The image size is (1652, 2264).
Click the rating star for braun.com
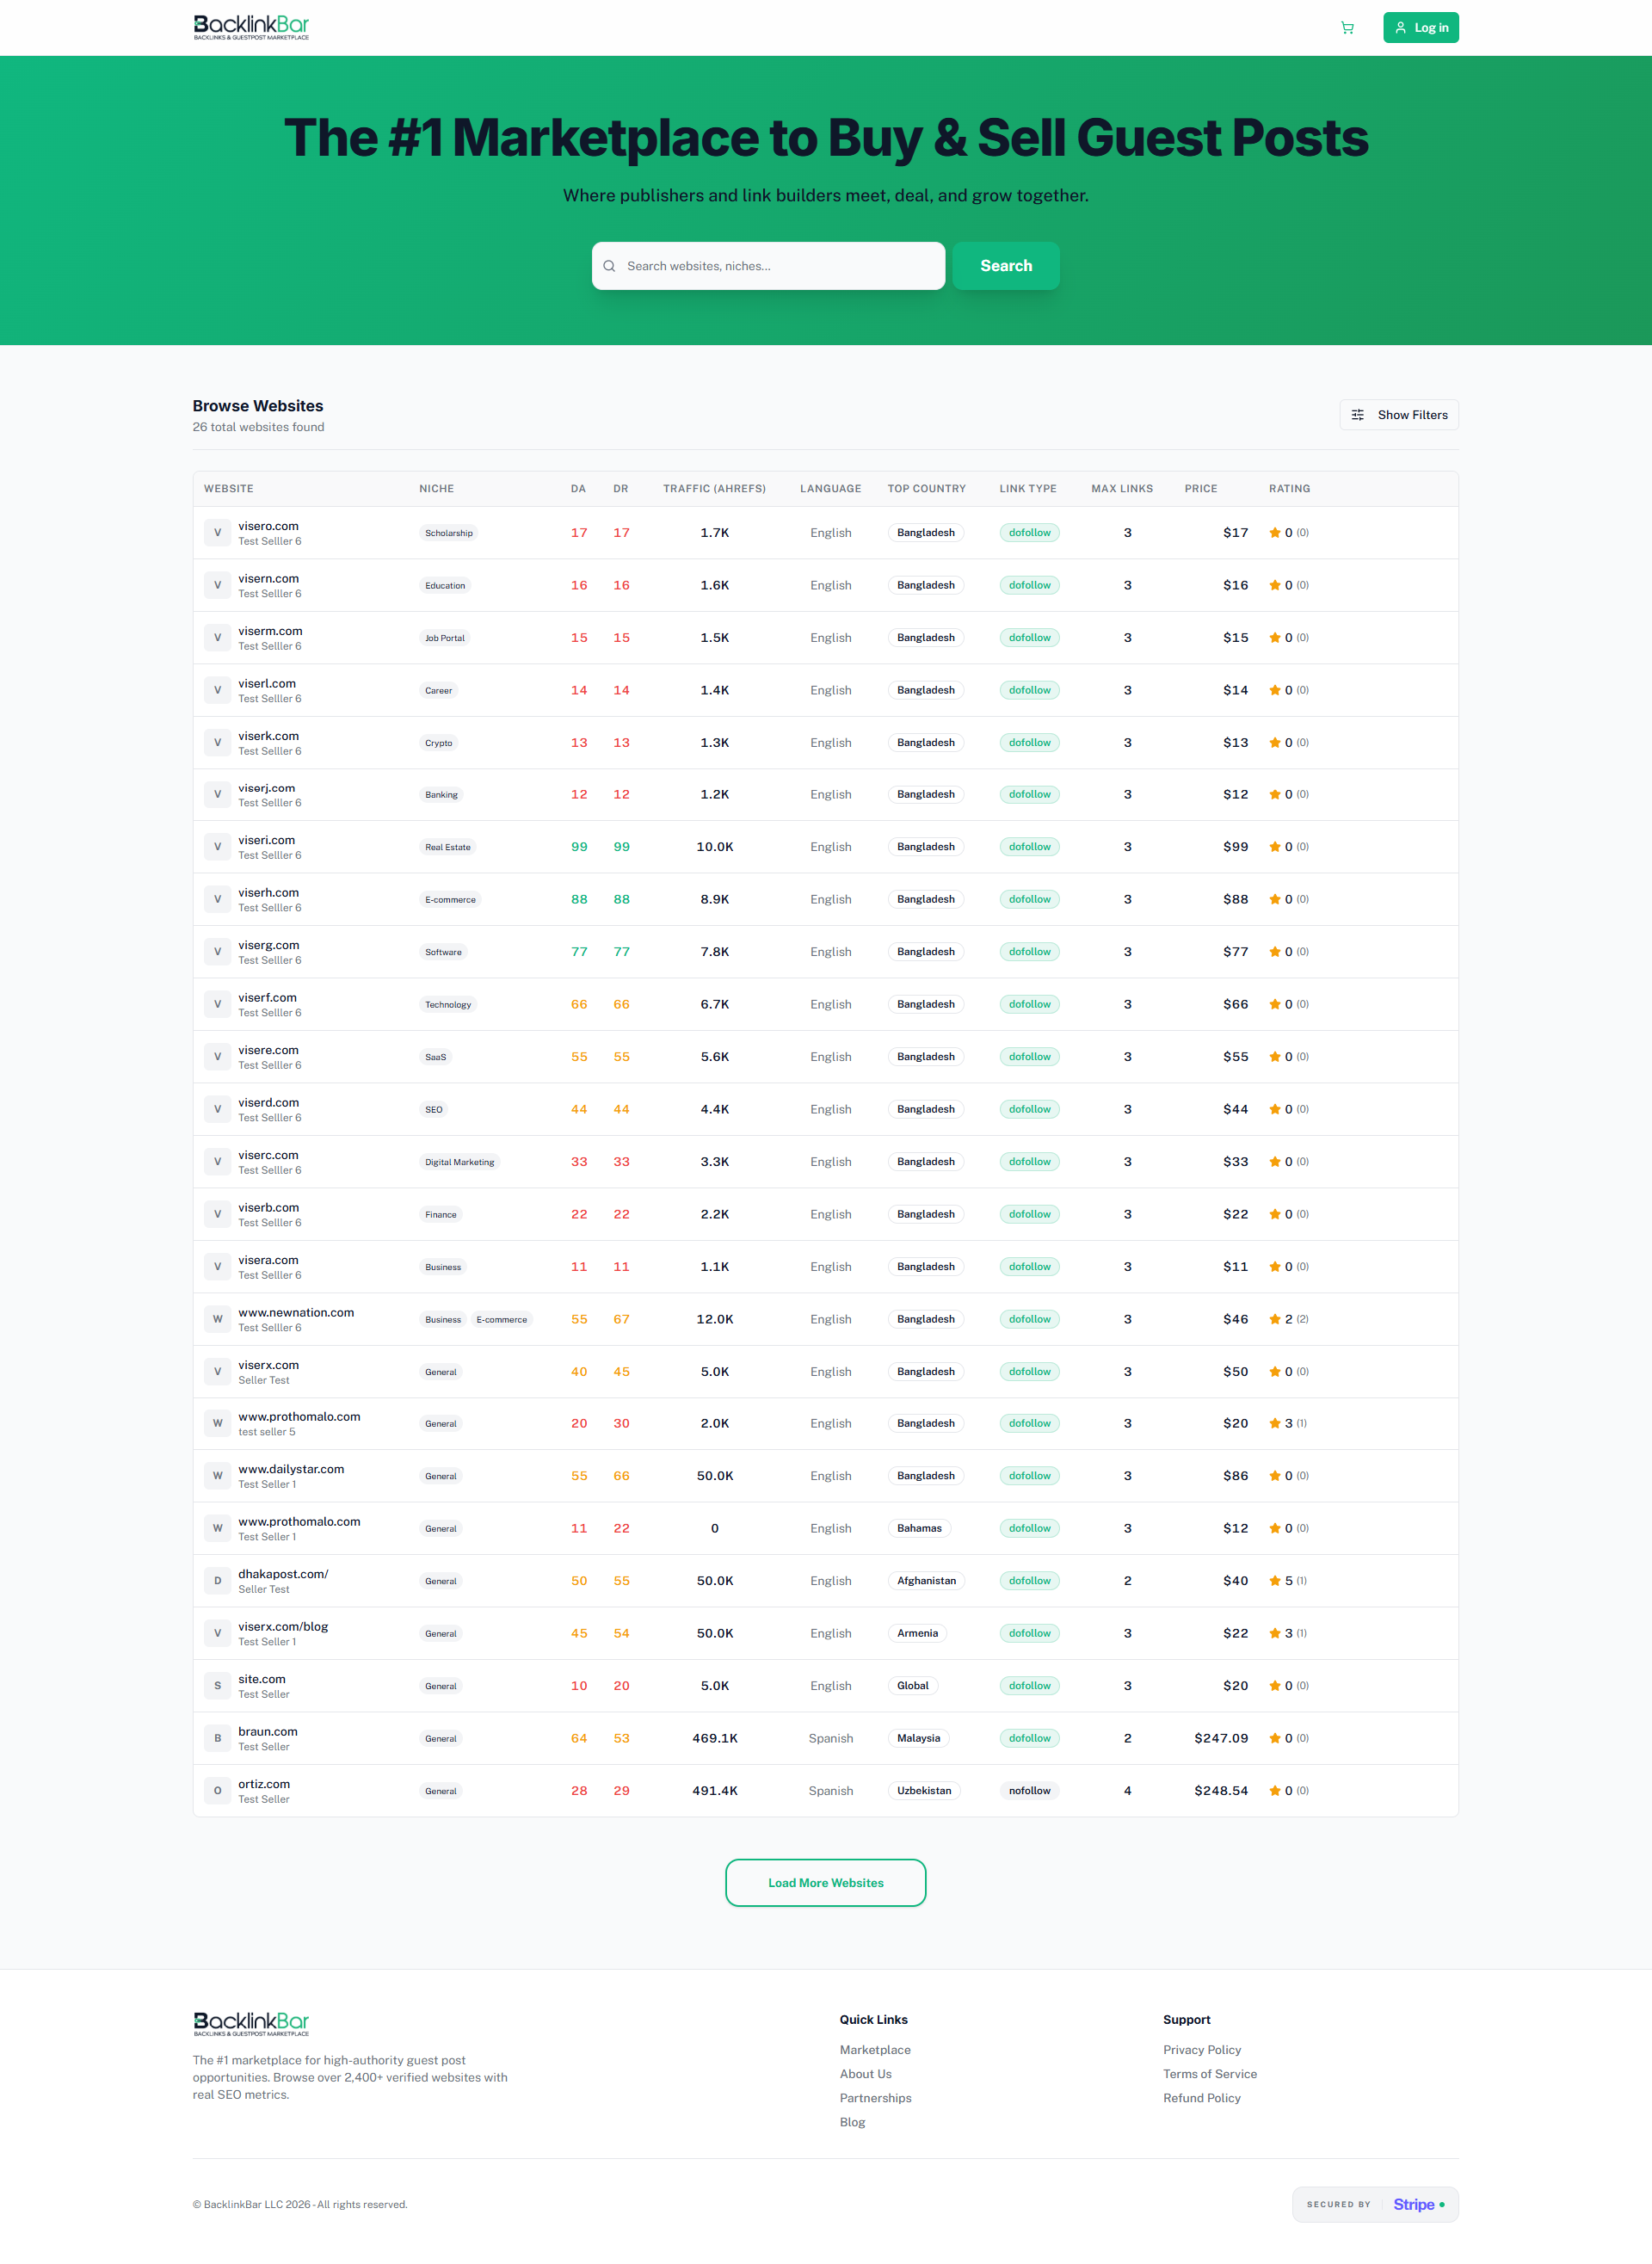point(1275,1738)
